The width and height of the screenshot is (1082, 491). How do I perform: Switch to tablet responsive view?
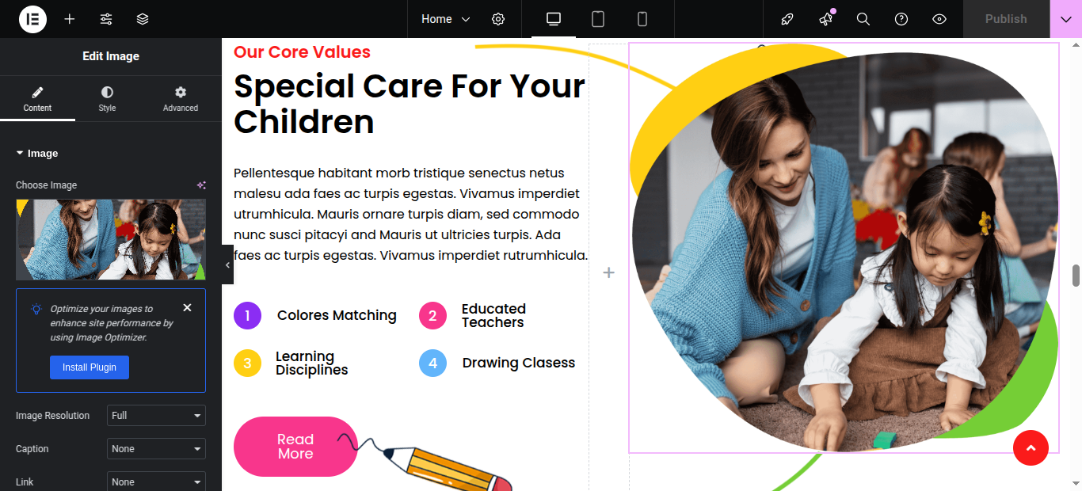pos(598,19)
